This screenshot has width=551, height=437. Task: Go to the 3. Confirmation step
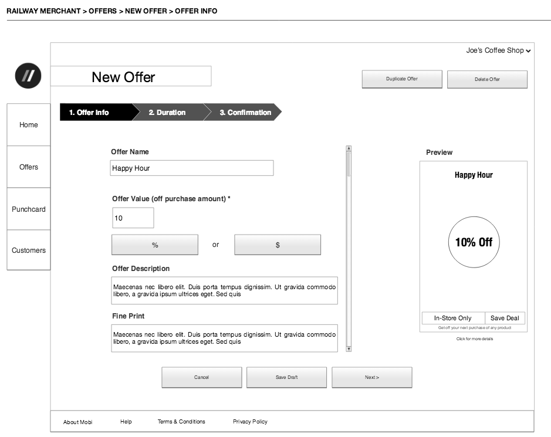click(245, 112)
